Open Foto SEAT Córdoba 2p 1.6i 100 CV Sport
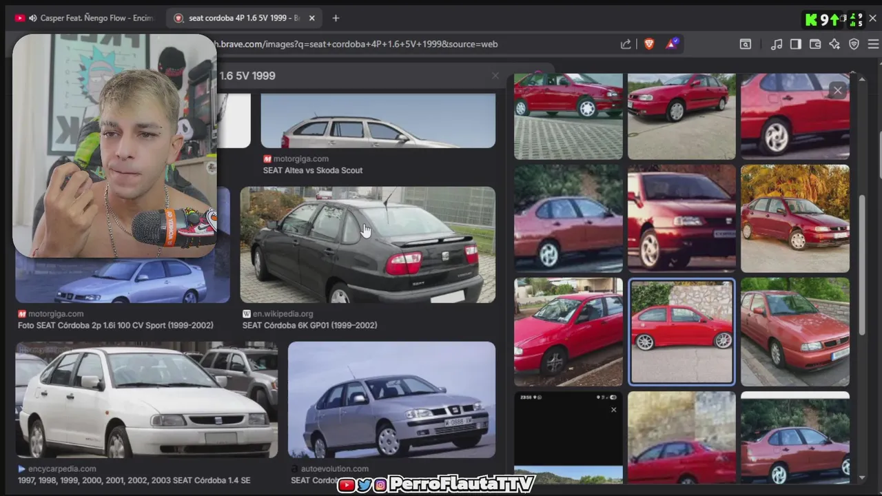 116,325
